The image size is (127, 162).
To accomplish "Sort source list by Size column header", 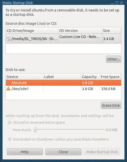I will [x=112, y=30].
